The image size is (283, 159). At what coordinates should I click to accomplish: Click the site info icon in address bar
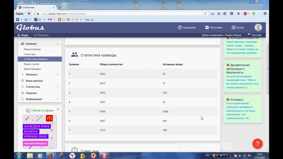pos(34,14)
